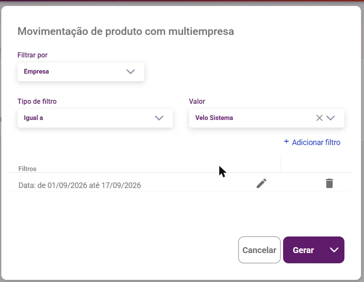
Task: Click Adicionar filtro link
Action: [312, 142]
